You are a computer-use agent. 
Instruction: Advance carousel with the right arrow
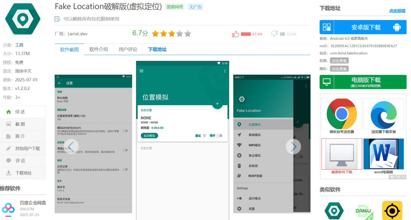coord(293,146)
